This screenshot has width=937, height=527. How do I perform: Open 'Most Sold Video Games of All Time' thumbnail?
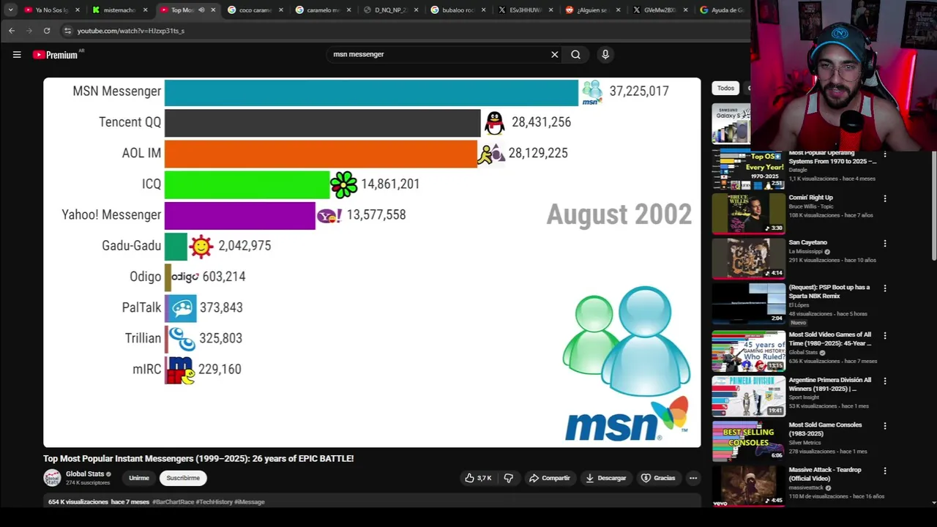click(x=748, y=351)
